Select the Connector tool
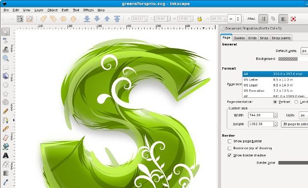Viewport: 308px width, 188px height. coord(5,164)
